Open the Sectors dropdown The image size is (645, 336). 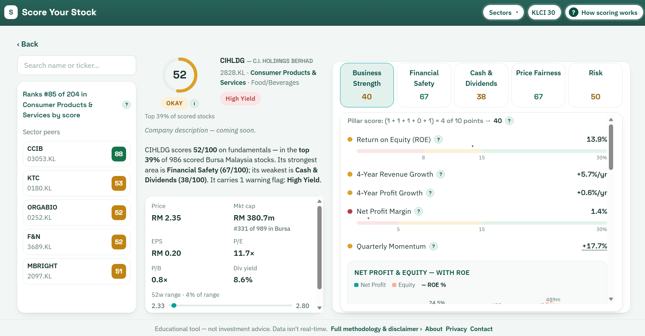tap(503, 13)
